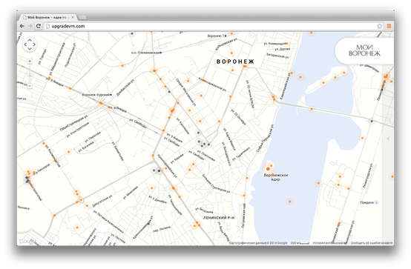Focus the upgradevrn.com address bar
This screenshot has width=411, height=269.
tap(210, 26)
